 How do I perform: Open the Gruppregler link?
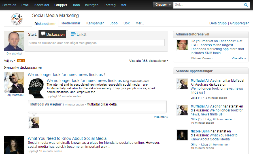pos(239,23)
